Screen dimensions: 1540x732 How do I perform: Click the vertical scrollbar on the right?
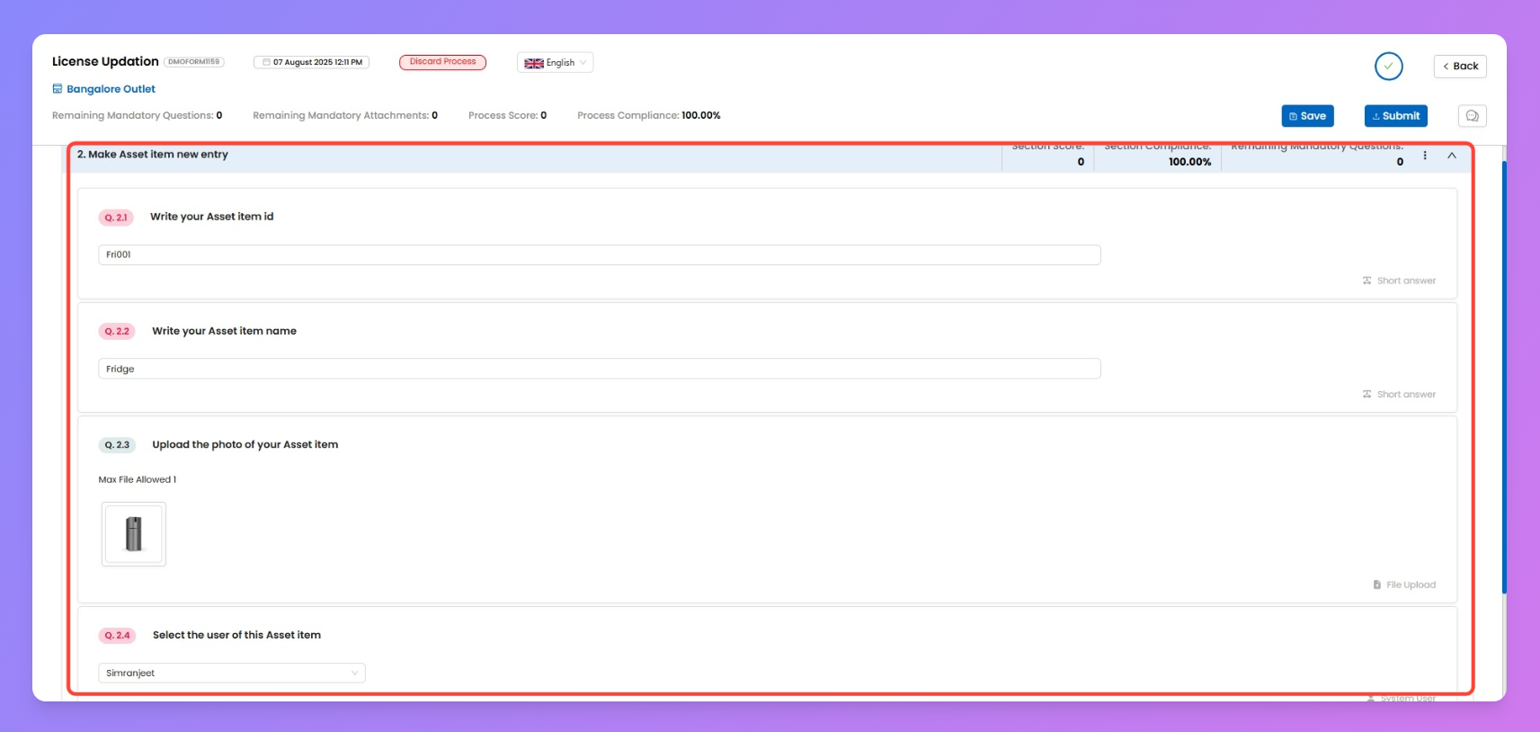1504,378
